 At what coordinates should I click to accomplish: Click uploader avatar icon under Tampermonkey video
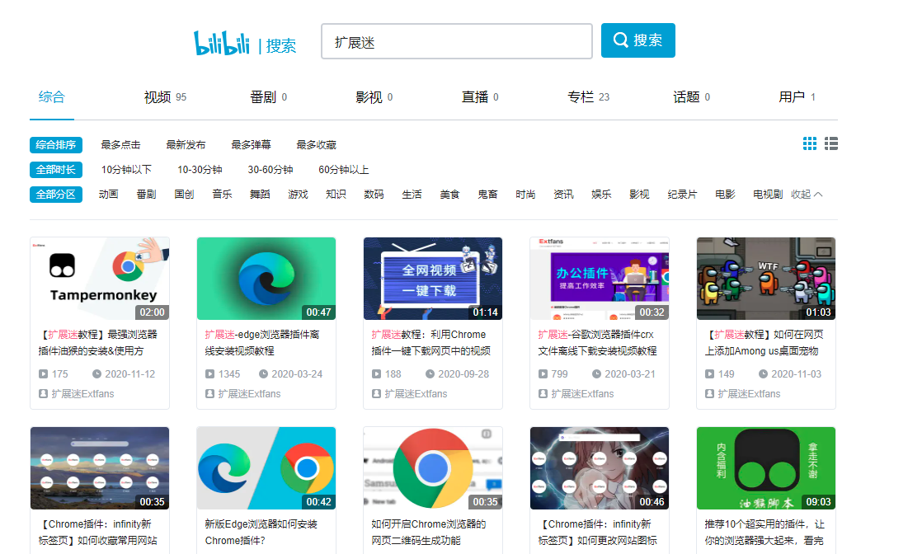44,393
